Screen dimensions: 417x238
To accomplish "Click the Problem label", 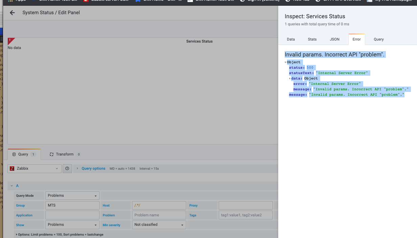I will (109, 215).
